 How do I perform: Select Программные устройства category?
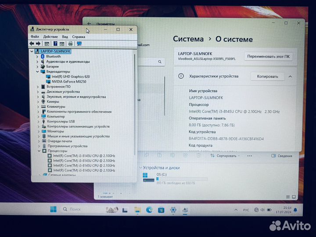click(68, 146)
